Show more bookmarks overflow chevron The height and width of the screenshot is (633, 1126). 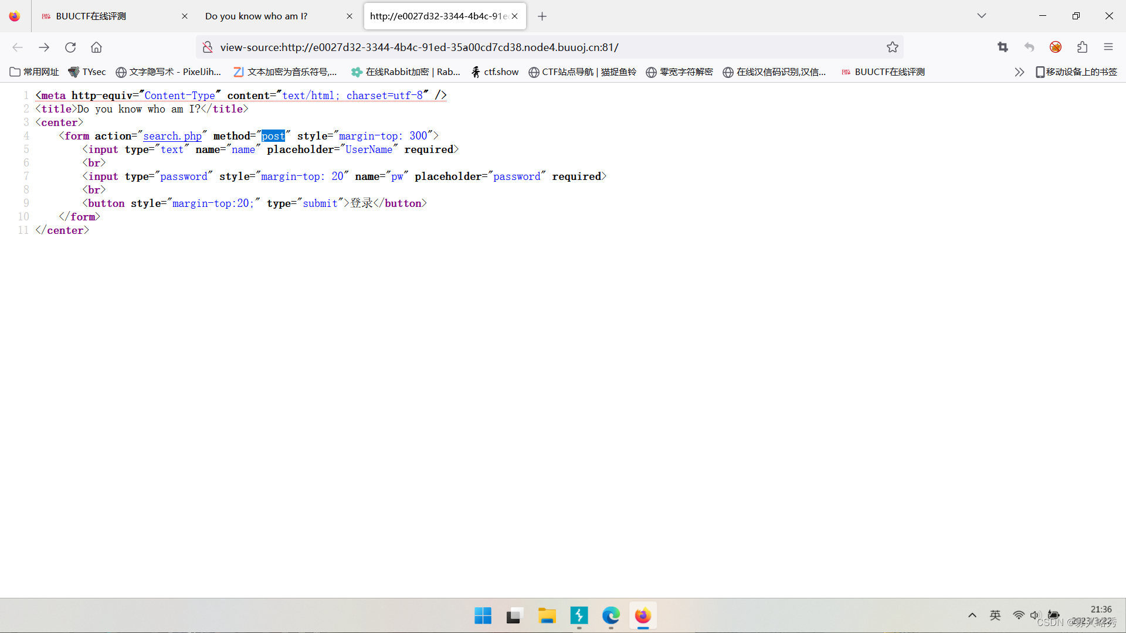(x=1019, y=72)
